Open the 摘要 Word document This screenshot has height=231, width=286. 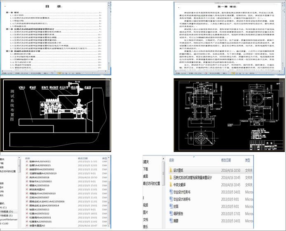tap(176, 221)
